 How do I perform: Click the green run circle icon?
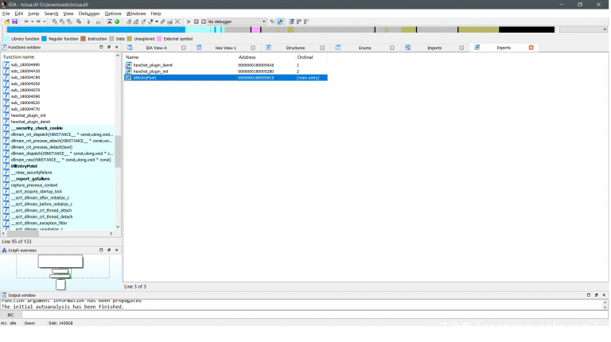pyautogui.click(x=117, y=21)
